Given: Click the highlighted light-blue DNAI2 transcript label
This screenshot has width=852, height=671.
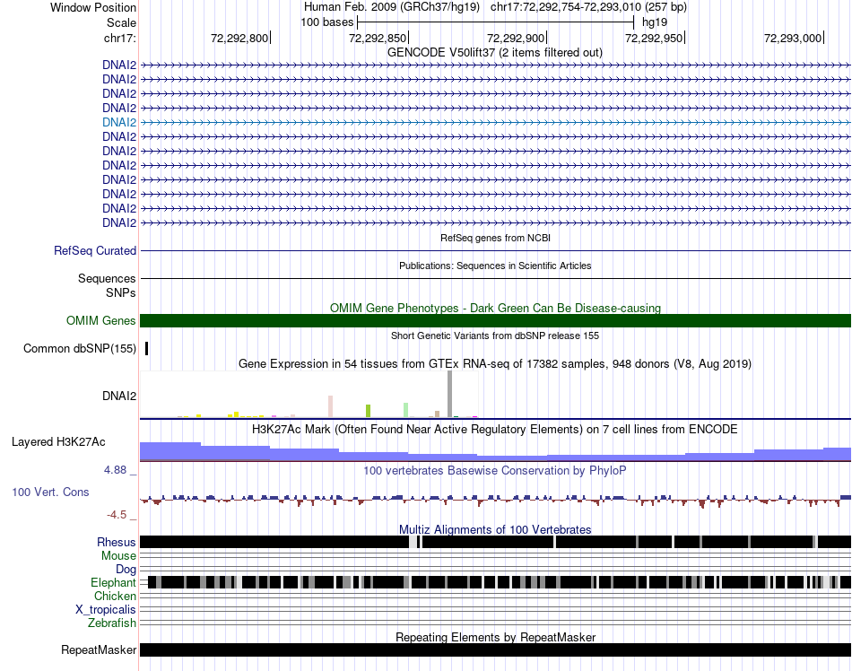Looking at the screenshot, I should tap(119, 122).
